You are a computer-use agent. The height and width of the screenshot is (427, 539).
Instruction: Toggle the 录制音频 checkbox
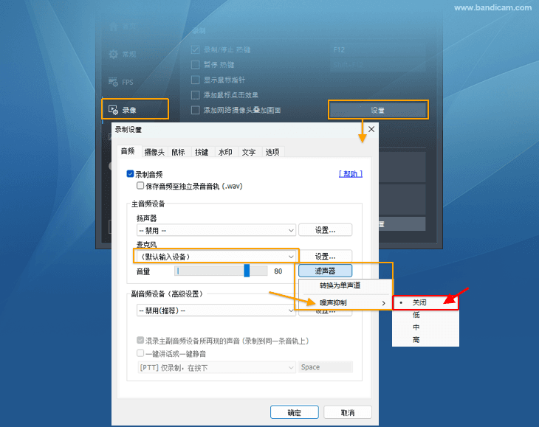tap(130, 174)
